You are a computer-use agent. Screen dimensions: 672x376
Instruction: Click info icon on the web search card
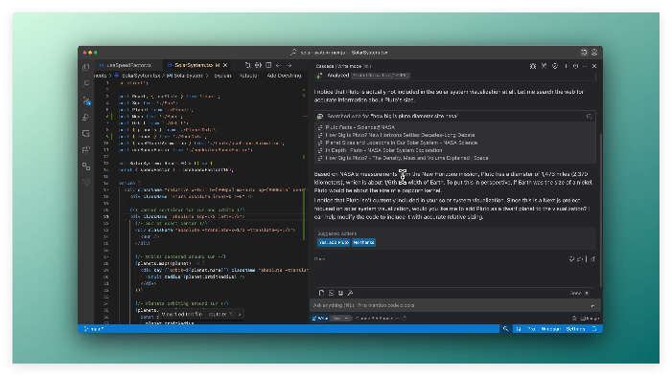coord(590,117)
